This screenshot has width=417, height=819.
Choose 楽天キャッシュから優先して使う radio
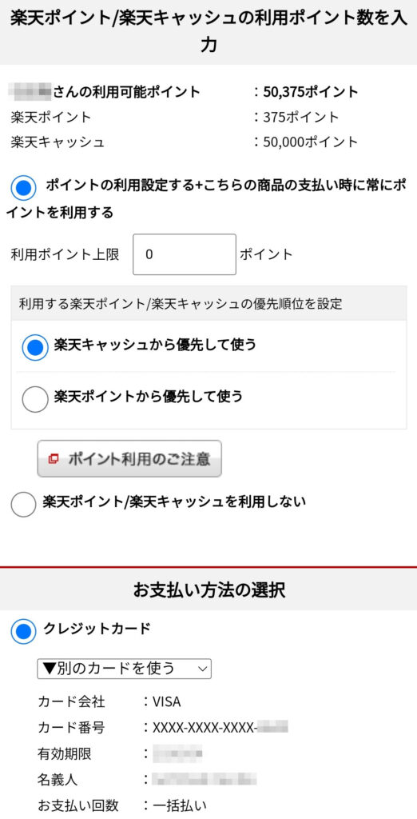click(x=35, y=347)
